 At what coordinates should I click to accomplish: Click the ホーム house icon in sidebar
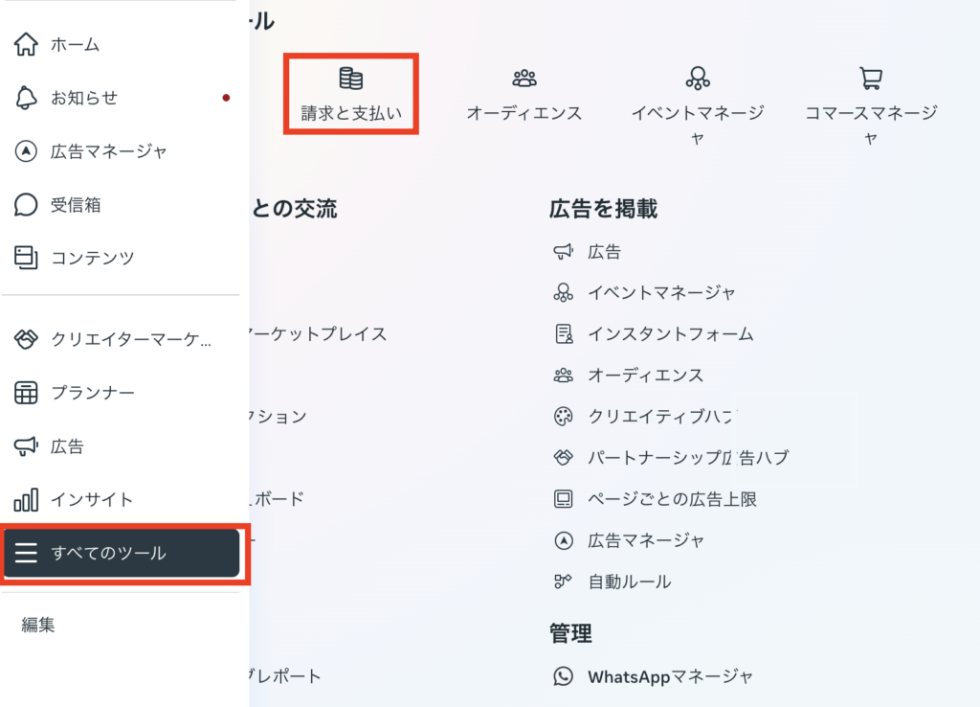(x=27, y=44)
